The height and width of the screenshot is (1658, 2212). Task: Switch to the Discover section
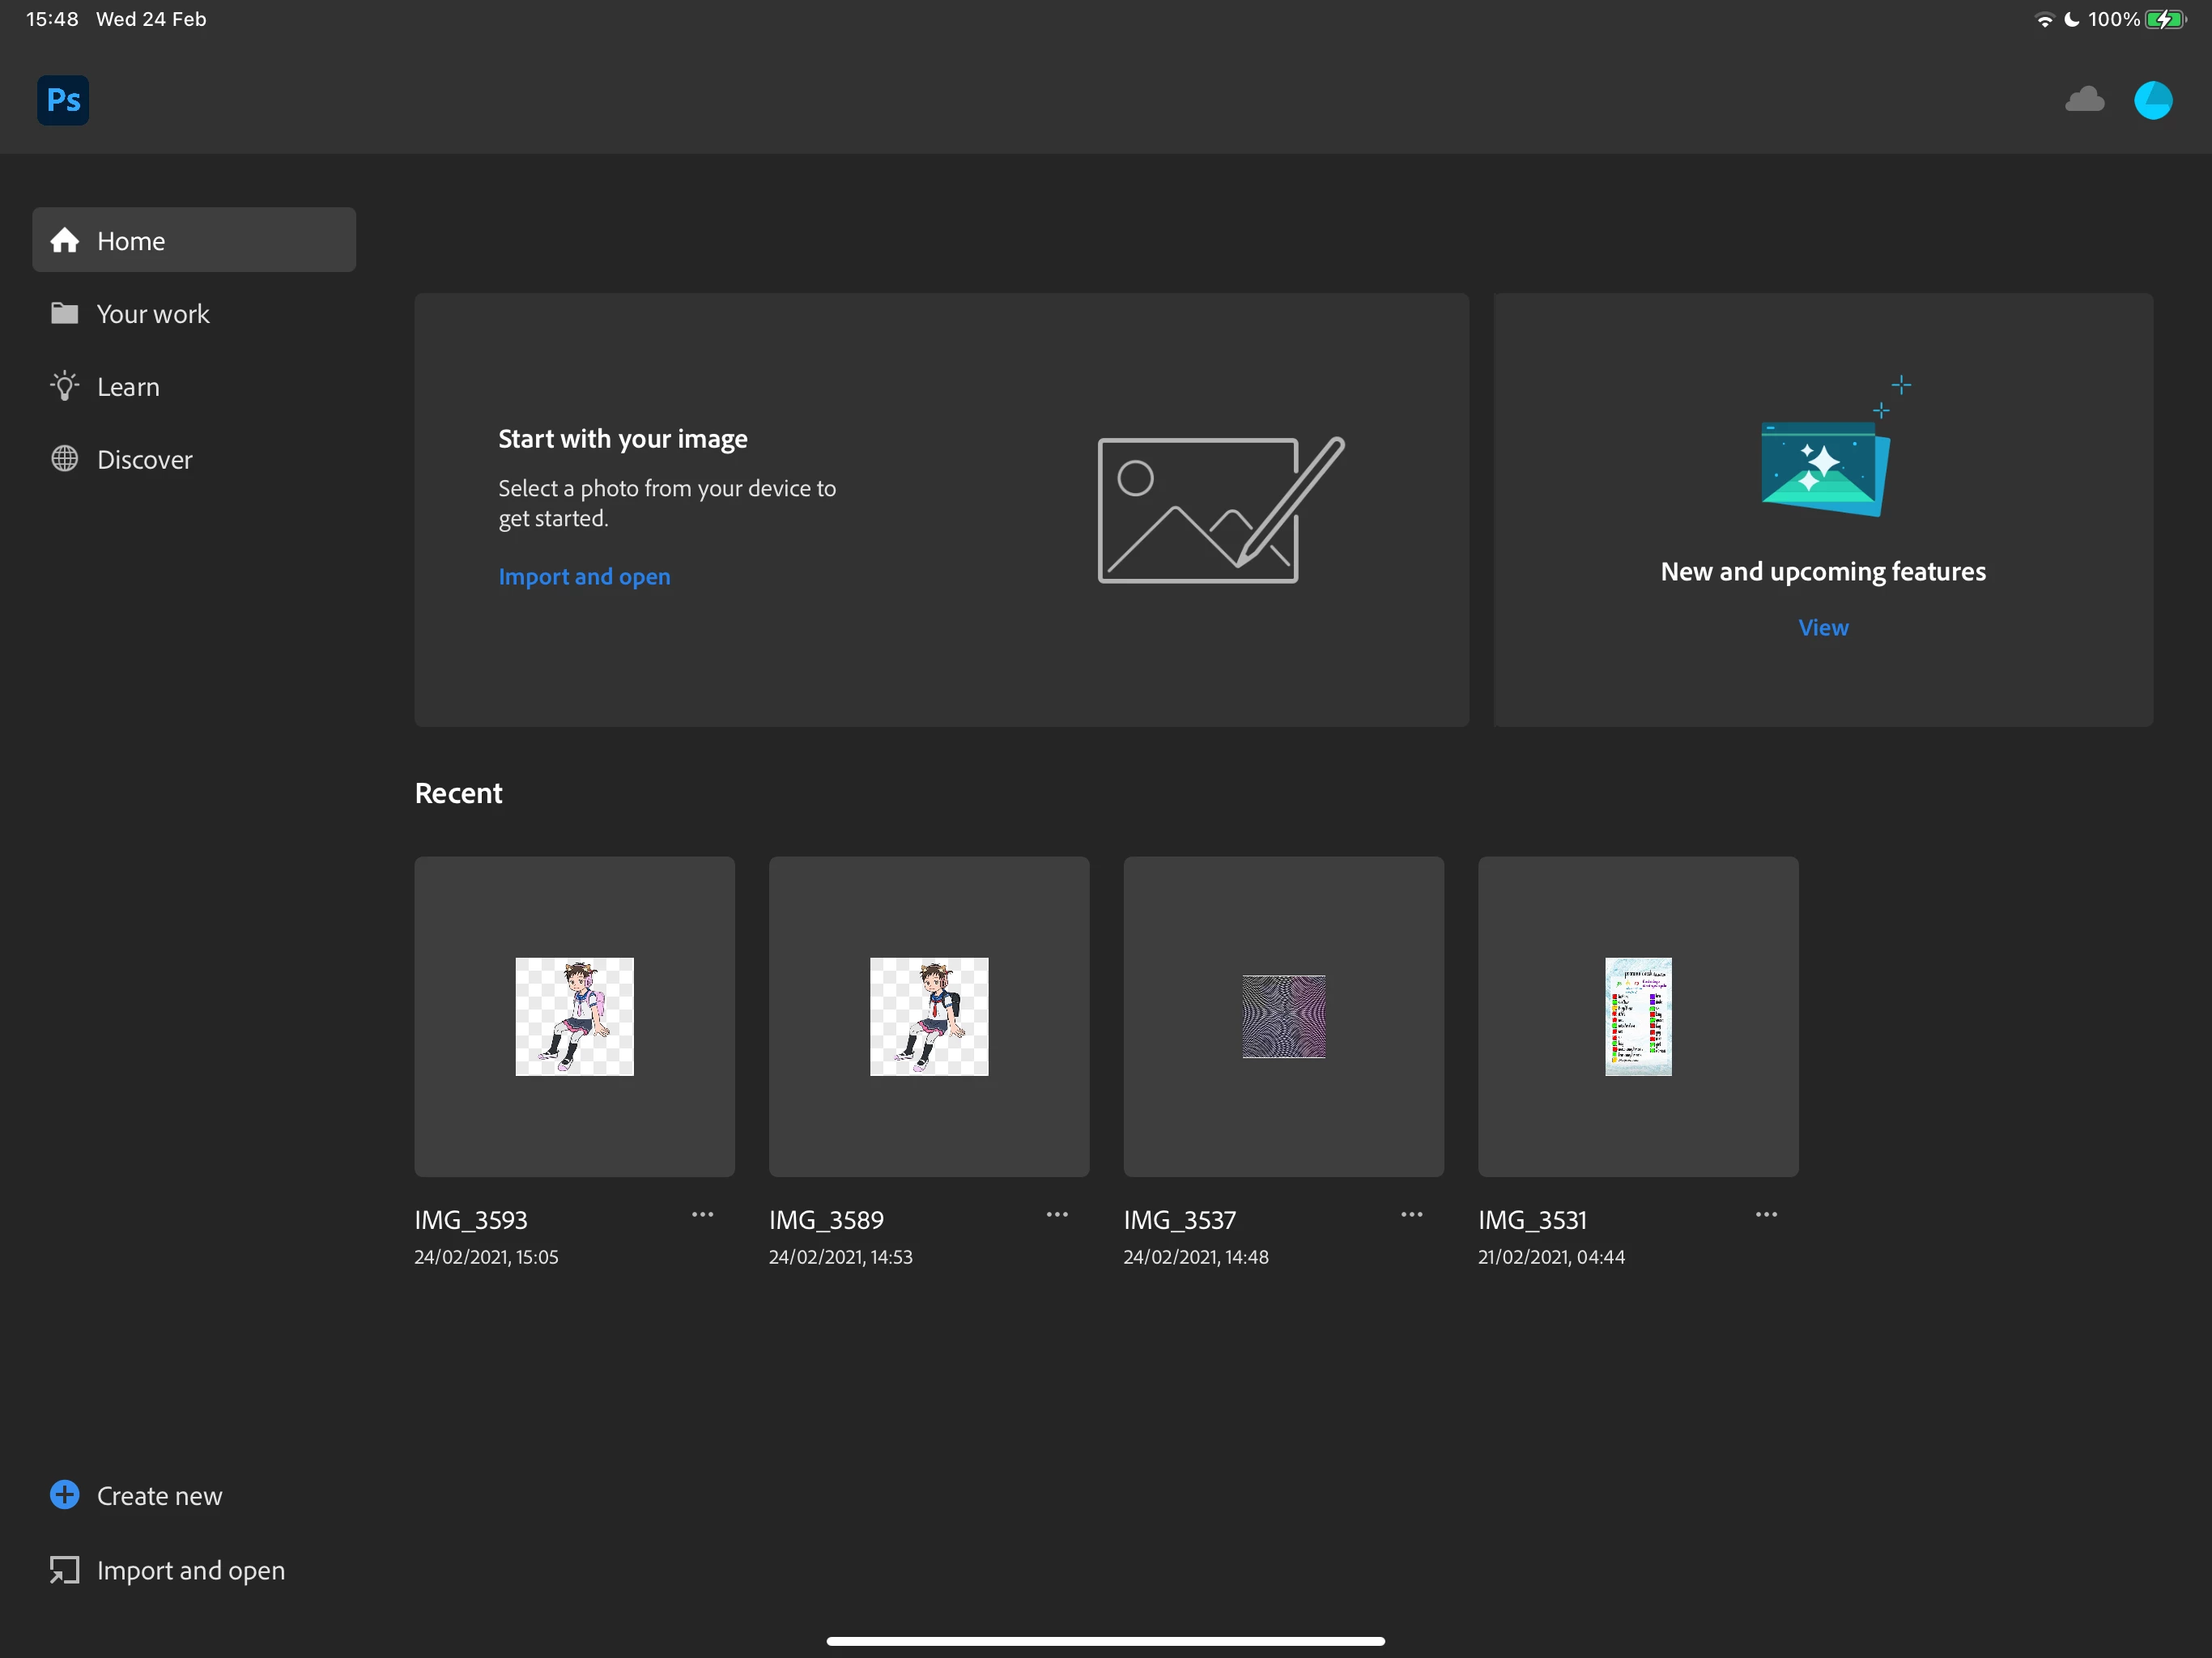point(144,460)
